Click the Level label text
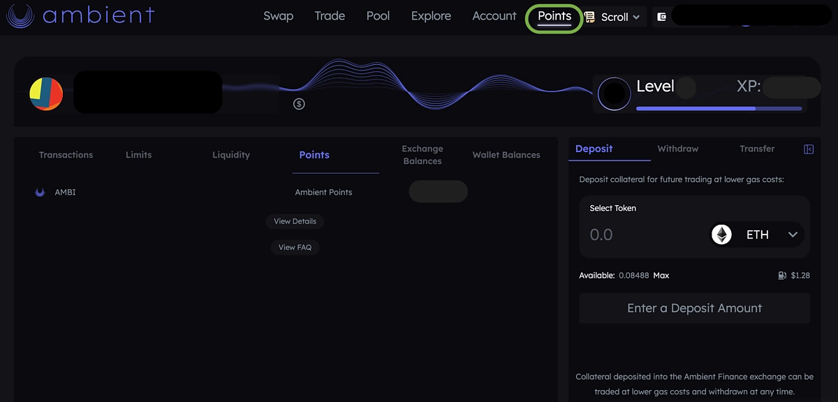The height and width of the screenshot is (402, 838). pos(655,87)
